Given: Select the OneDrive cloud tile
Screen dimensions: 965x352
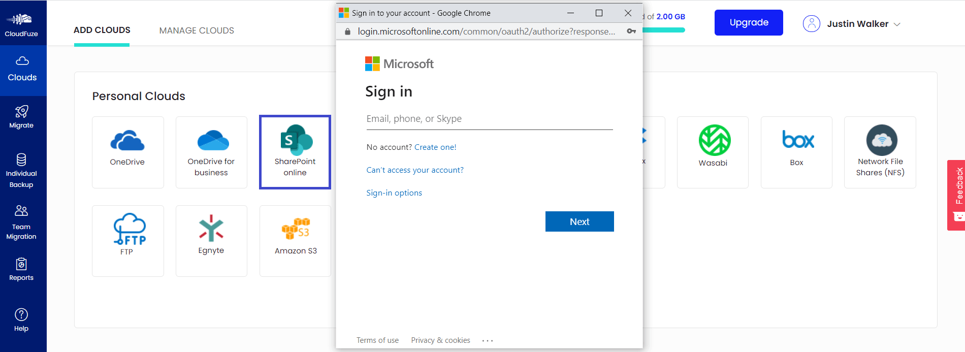Looking at the screenshot, I should coord(128,152).
